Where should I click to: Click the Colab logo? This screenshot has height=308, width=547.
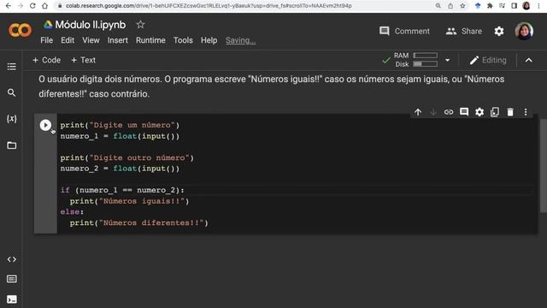coord(20,31)
